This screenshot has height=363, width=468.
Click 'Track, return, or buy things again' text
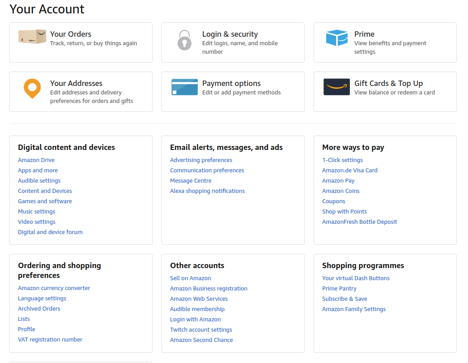point(94,43)
